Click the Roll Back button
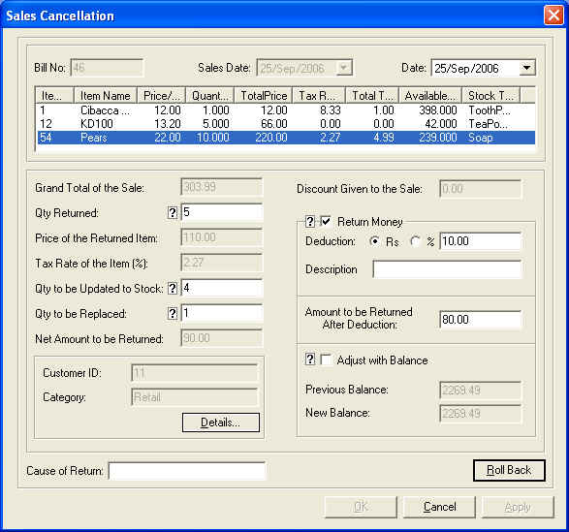Screen dimensions: 569x532 pos(509,470)
